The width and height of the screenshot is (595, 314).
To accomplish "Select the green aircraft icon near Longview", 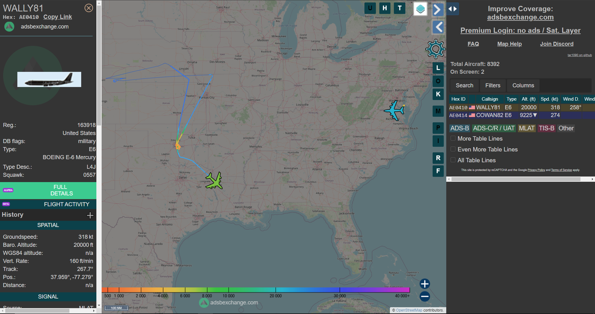I will [x=214, y=181].
